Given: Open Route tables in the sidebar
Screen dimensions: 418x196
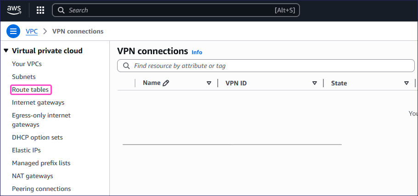Looking at the screenshot, I should click(30, 90).
